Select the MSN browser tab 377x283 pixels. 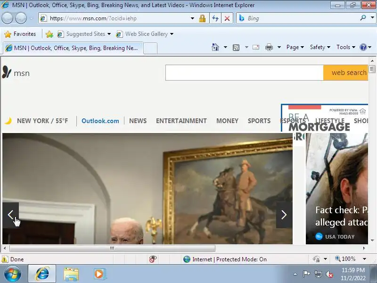tap(73, 48)
